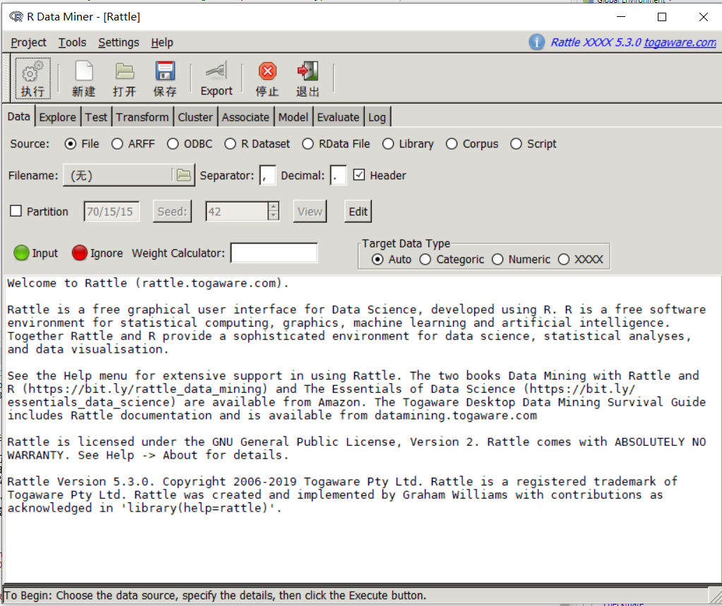
Task: Open the Settings menu
Action: click(x=118, y=42)
